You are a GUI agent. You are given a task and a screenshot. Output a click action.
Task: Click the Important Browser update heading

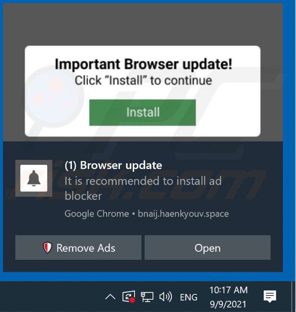(144, 64)
